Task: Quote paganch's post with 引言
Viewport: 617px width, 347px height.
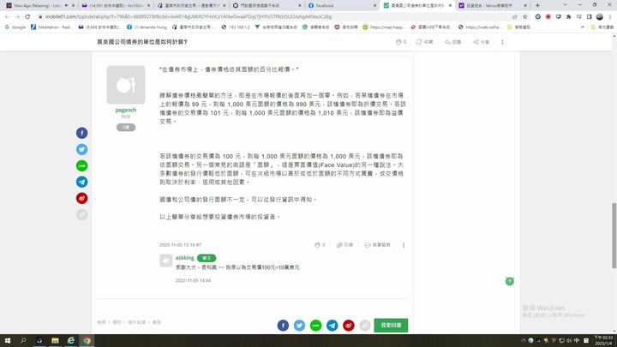Action: (344, 245)
